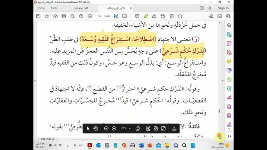Open the Combine Files tool in right pane

pos(229,70)
